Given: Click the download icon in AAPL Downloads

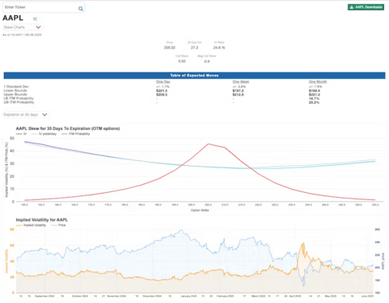Looking at the screenshot, I should click(x=351, y=7).
